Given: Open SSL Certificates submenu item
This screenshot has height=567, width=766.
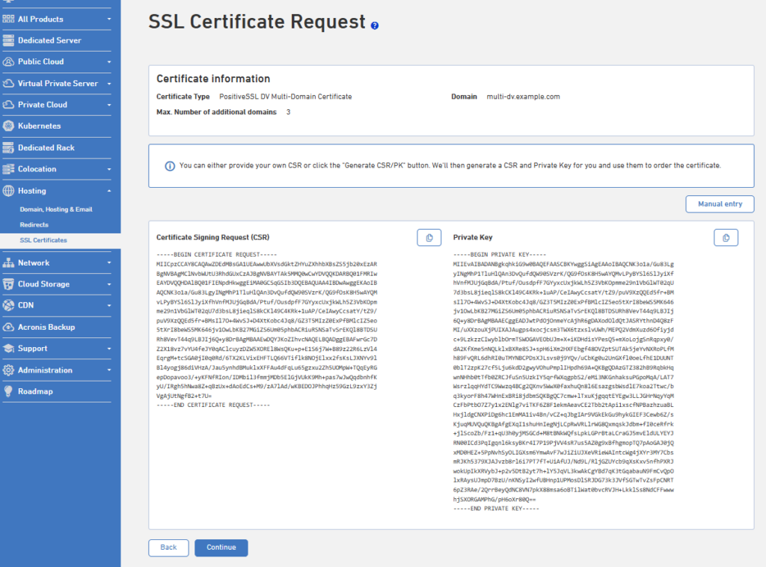Looking at the screenshot, I should [x=43, y=240].
